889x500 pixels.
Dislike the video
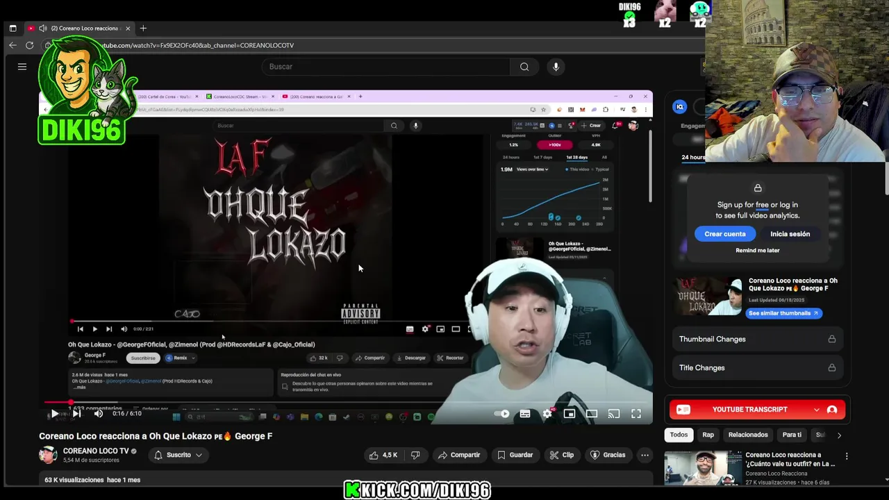415,455
